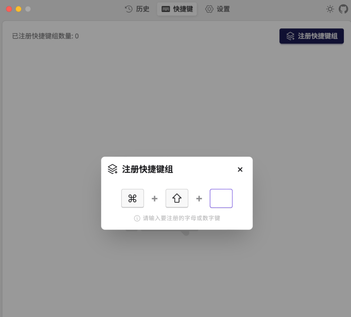Click the info icon beside the hint text
The width and height of the screenshot is (351, 317).
[136, 218]
